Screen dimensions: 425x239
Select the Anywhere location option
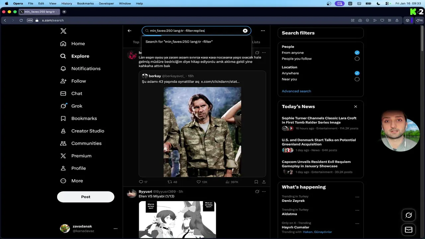[x=357, y=73]
